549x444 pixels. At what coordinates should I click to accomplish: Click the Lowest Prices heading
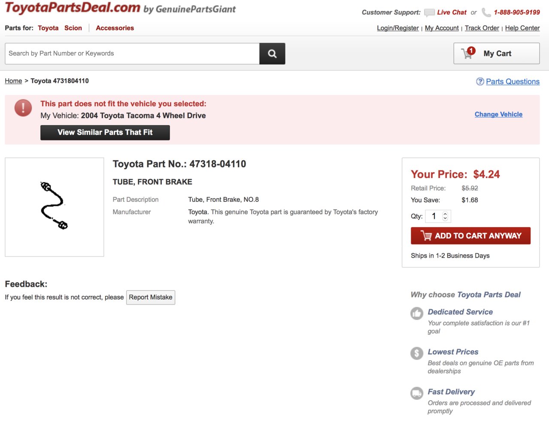[453, 352]
